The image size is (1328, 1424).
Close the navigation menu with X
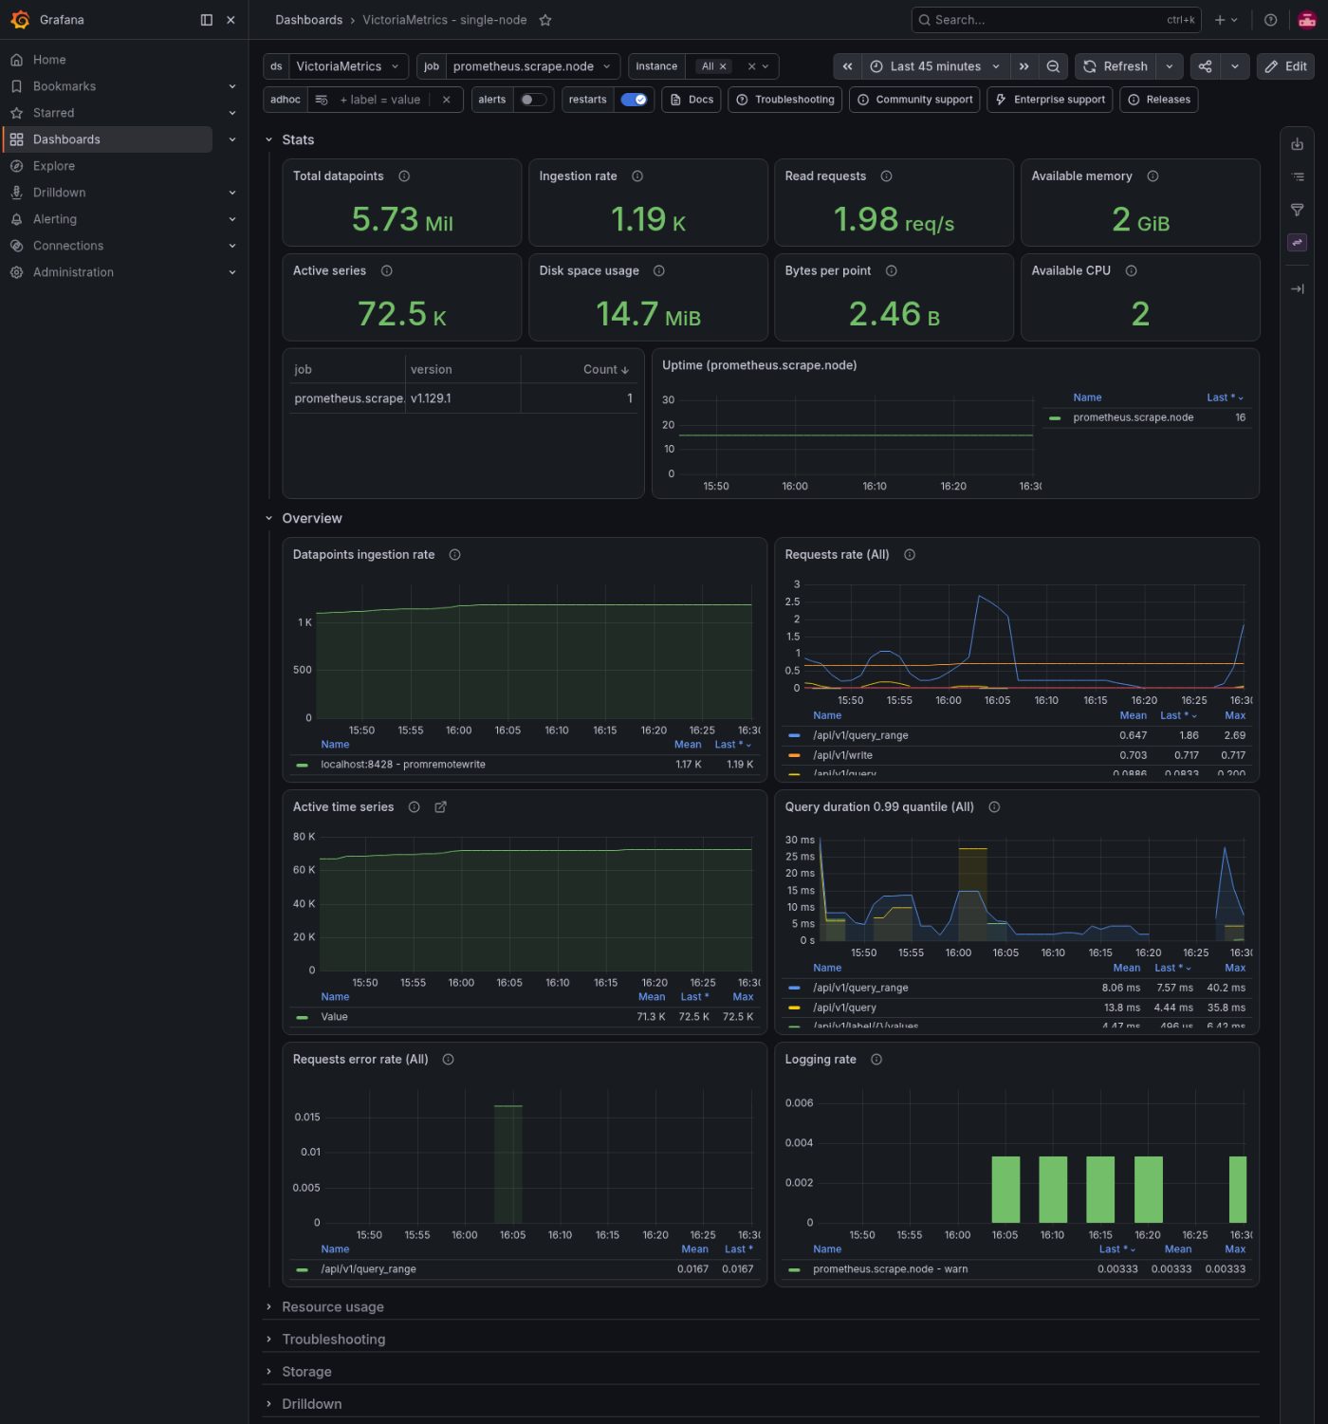(231, 20)
